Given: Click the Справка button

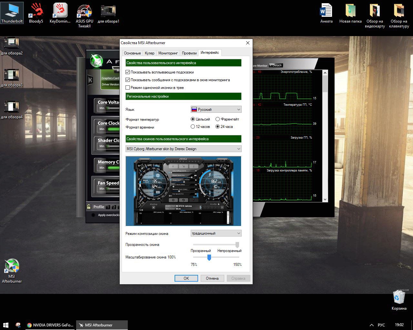Looking at the screenshot, I should click(238, 278).
